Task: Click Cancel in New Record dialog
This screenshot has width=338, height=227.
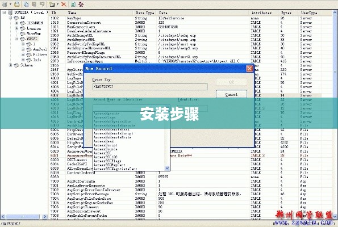Action: 231,94
